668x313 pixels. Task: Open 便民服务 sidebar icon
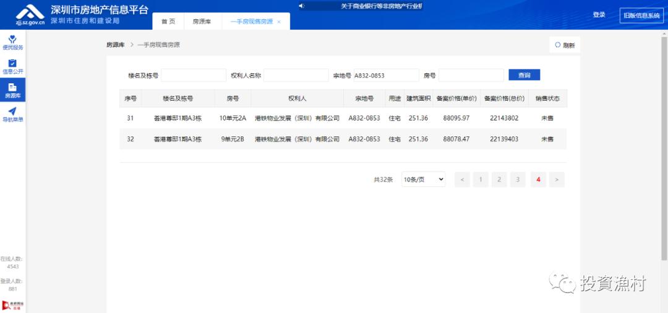pos(13,43)
